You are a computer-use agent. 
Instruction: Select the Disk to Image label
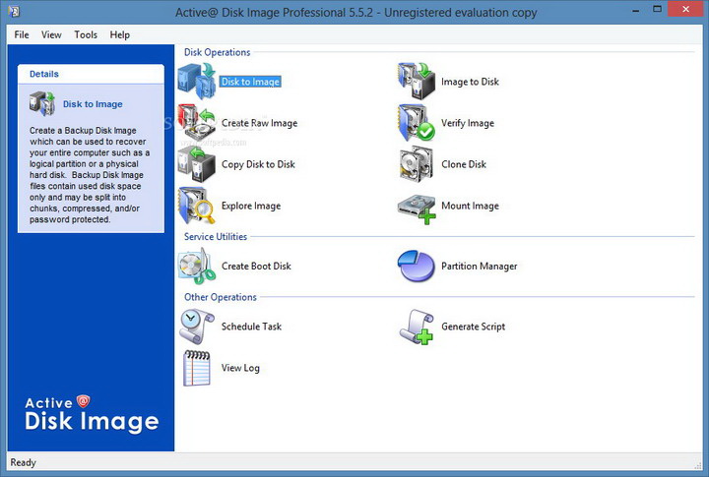point(250,82)
